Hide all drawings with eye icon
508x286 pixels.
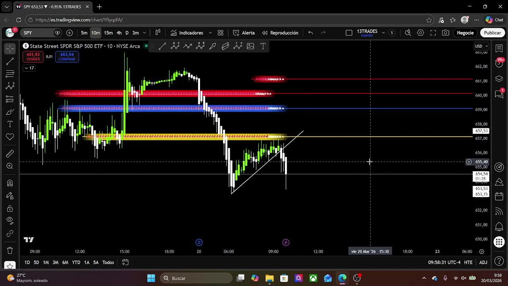coord(10,220)
